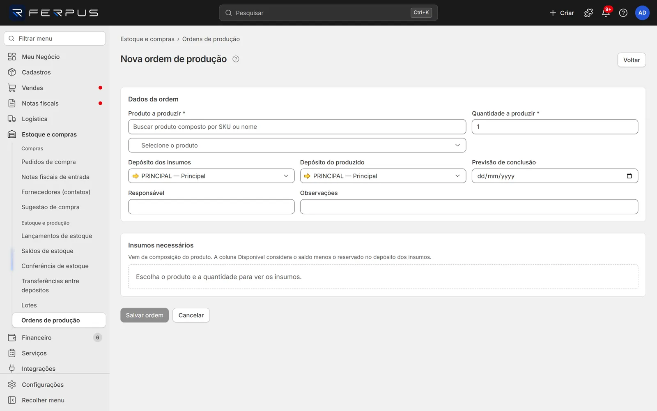Image resolution: width=657 pixels, height=411 pixels.
Task: Click the Logística truck icon
Action: pos(12,119)
